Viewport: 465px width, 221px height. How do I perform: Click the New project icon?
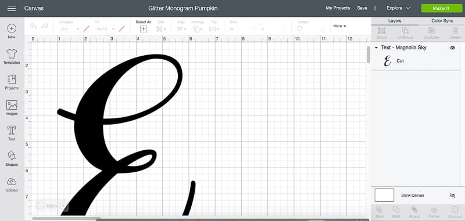pos(12,28)
